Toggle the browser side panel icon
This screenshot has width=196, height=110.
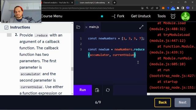[183, 8]
